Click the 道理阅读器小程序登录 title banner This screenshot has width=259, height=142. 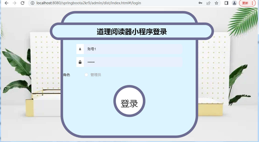point(132,31)
